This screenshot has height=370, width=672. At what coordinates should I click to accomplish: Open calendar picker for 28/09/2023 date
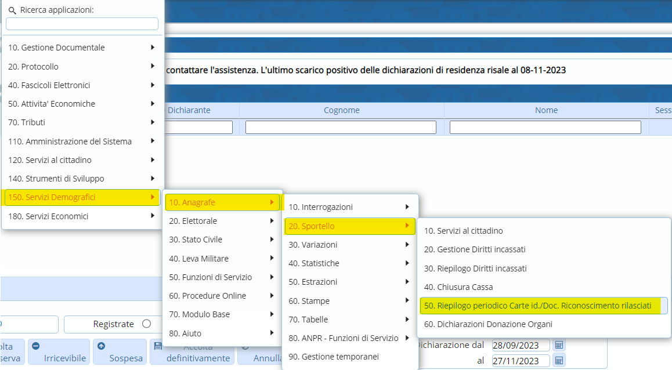(x=558, y=345)
